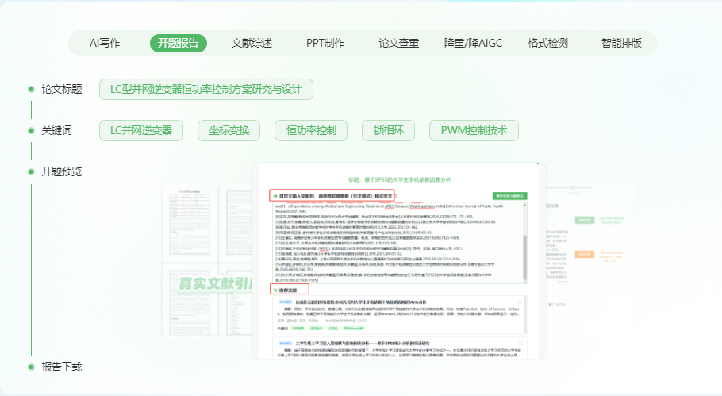Screen dimensions: 722x396
Task: Select the PPT制作 tab
Action: 325,43
